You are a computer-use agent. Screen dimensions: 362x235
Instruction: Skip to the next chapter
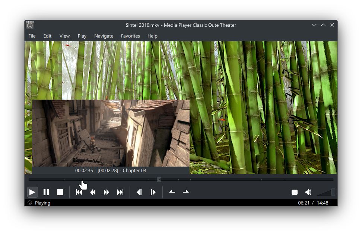pos(120,192)
